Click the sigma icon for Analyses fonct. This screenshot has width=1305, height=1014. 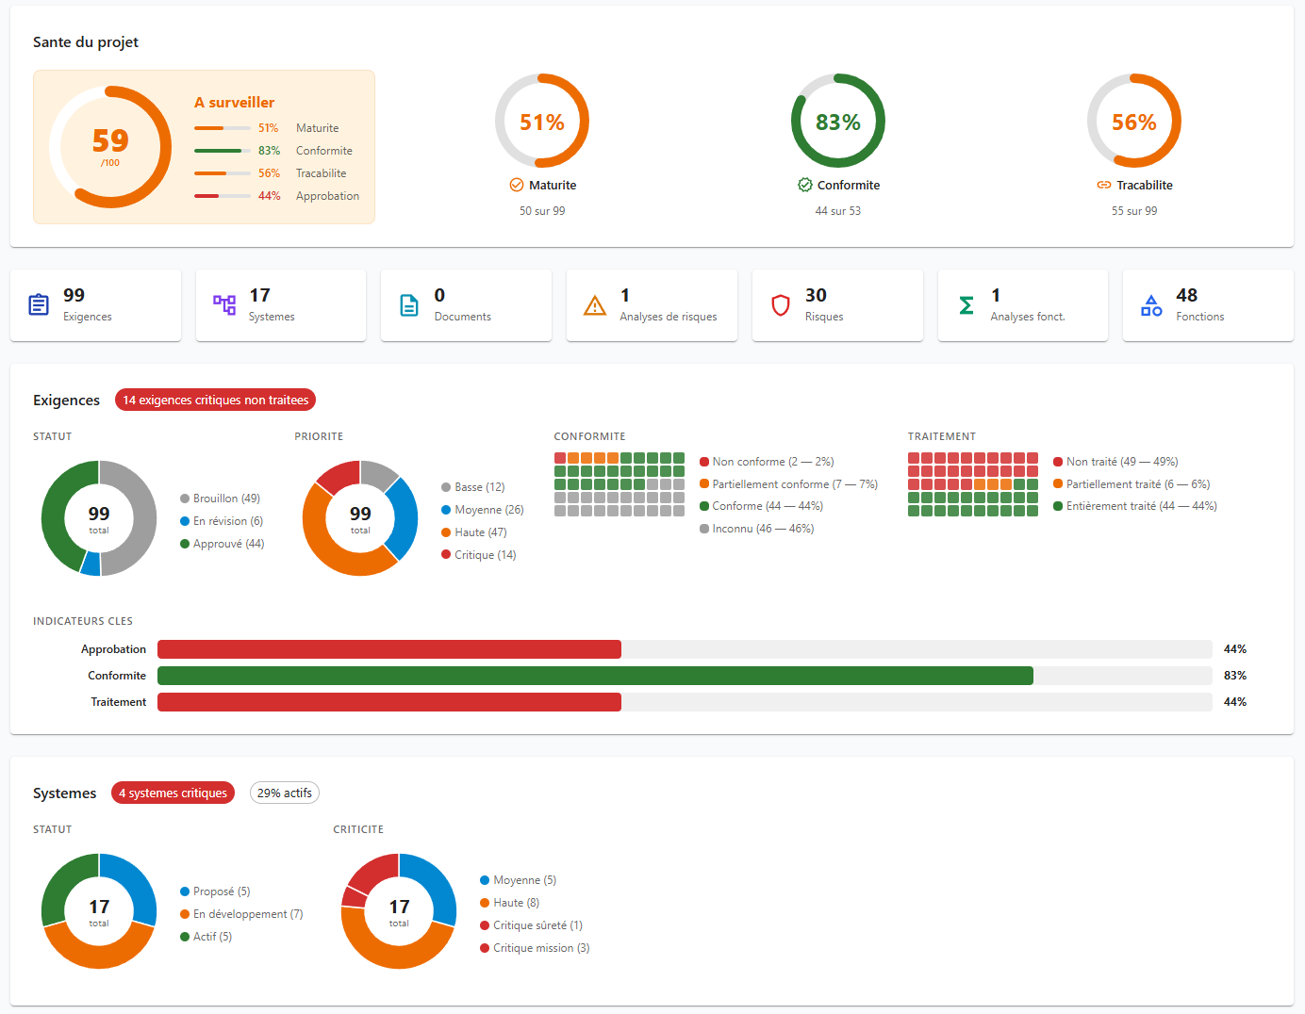[x=966, y=304]
